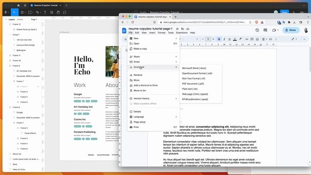Toggle italic formatting in Docs toolbar
Image resolution: width=311 pixels, height=175 pixels.
225,39
